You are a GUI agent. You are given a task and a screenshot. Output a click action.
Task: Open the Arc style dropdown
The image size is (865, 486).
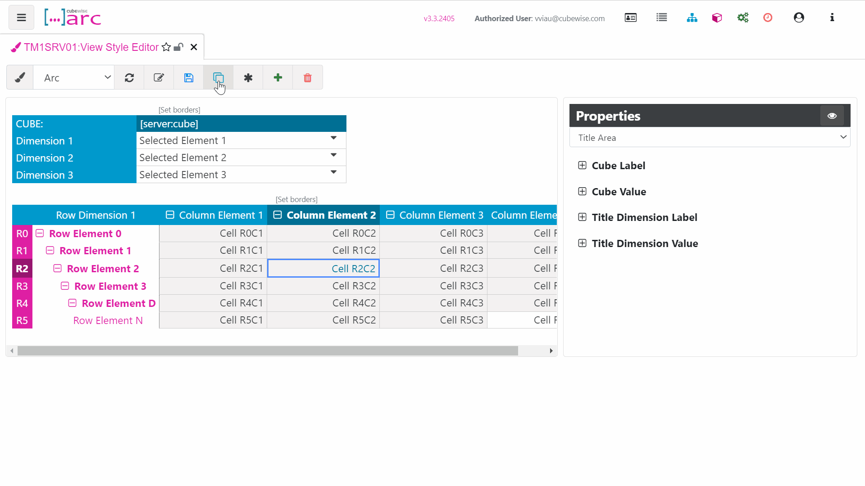pyautogui.click(x=74, y=78)
